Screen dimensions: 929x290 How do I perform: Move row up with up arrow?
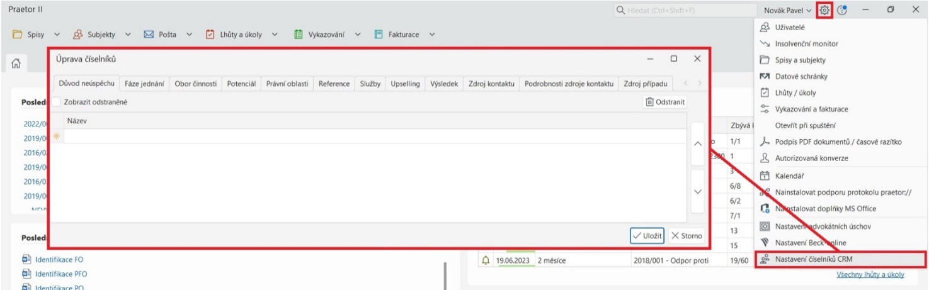coord(697,143)
